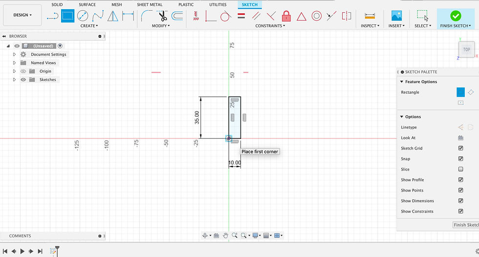This screenshot has width=479, height=257.
Task: Open the CREATE dropdown menu
Action: 89,26
